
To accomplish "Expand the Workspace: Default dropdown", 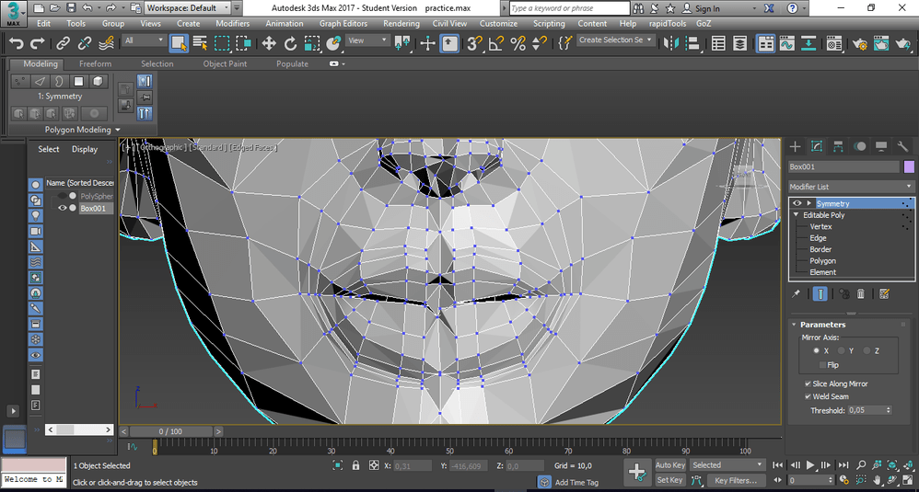I will coord(188,8).
